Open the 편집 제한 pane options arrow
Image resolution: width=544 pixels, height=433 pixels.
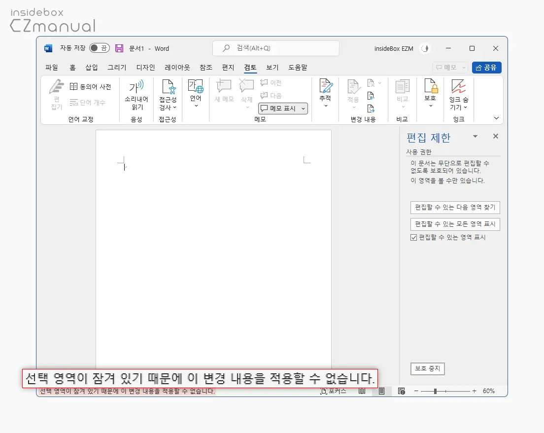tap(476, 137)
